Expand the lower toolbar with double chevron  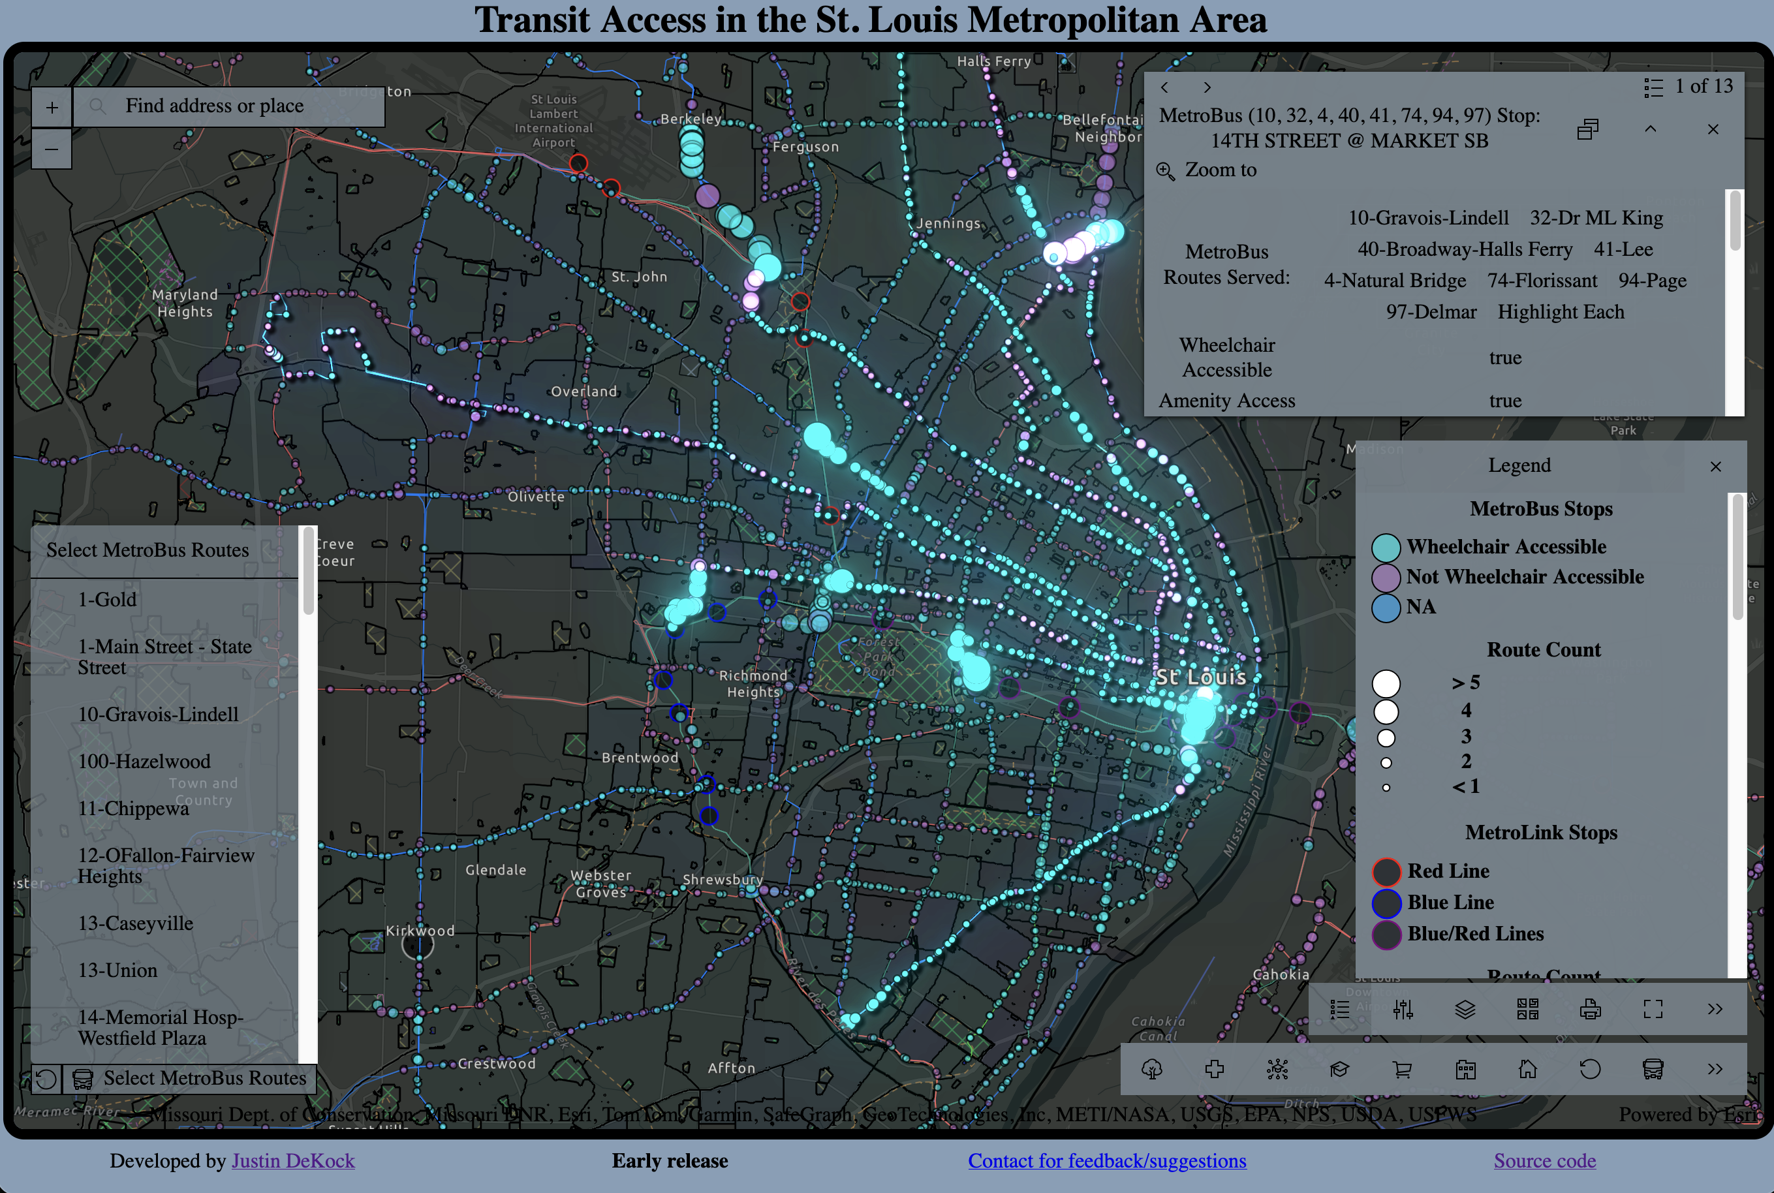tap(1715, 1069)
